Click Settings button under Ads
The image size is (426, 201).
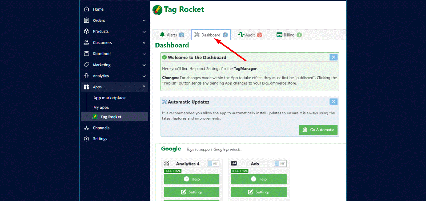259,192
